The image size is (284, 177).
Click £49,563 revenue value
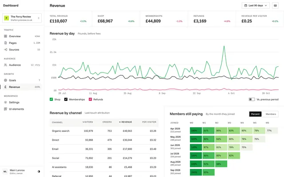[127, 131]
